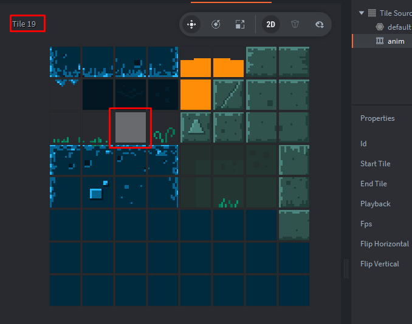Collapse the Tile Source tree node
The image size is (412, 324).
coord(362,13)
